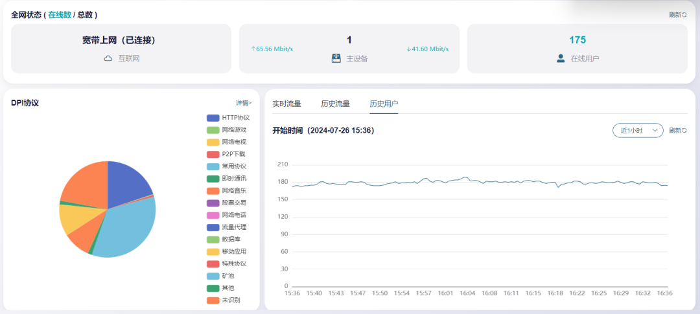Switch to 历史流量 tab
The width and height of the screenshot is (700, 314).
(335, 104)
